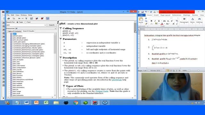Screen dimensions: 205x115
Task: Click the Shrink Font icon
Action: click(x=177, y=24)
